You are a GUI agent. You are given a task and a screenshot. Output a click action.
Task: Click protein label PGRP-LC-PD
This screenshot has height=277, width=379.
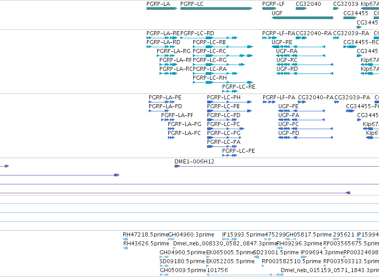pyautogui.click(x=224, y=115)
